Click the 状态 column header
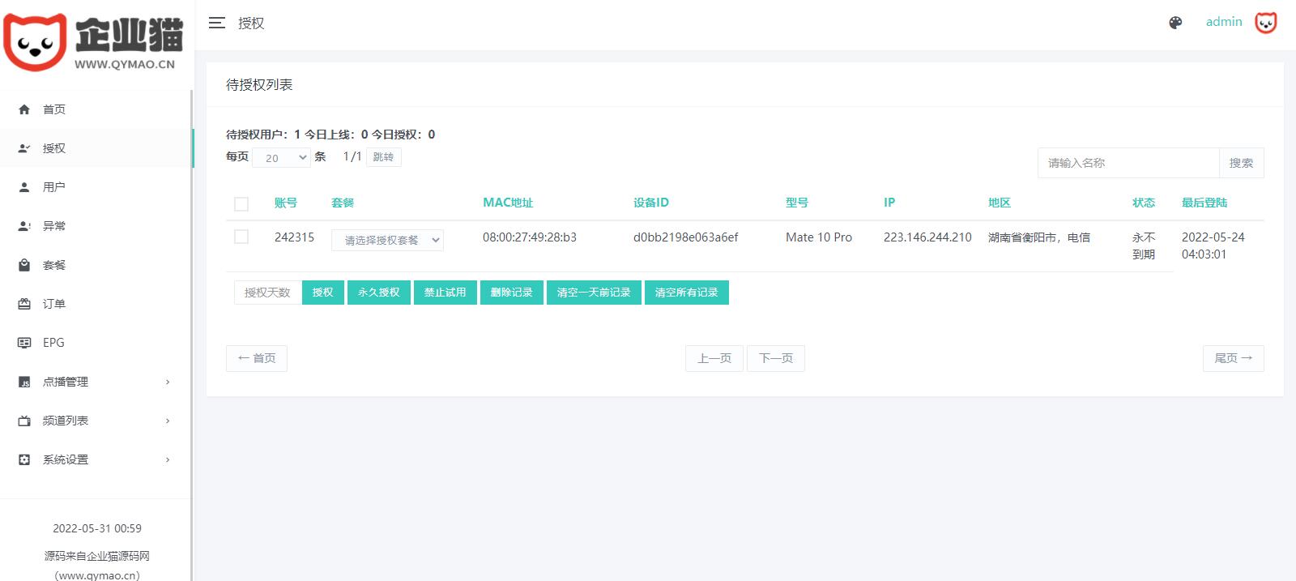Viewport: 1296px width, 581px height. 1144,203
